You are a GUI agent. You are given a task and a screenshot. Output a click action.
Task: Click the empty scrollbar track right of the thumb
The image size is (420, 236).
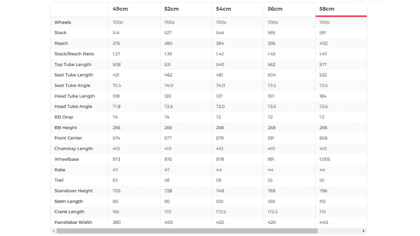pos(339,231)
